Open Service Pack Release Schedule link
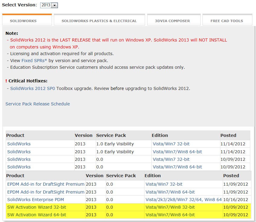 coord(37,104)
